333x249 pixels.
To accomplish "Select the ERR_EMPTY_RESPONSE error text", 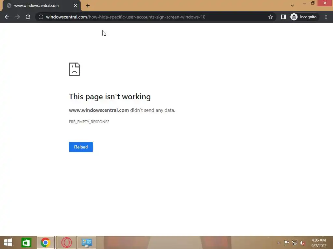I will [89, 122].
